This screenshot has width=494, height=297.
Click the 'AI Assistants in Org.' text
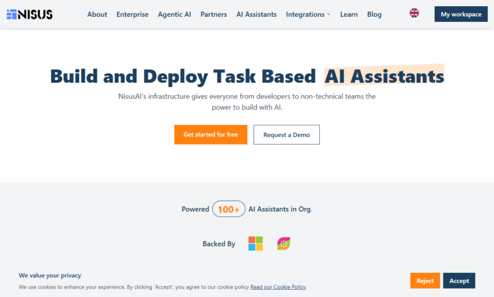tap(281, 209)
